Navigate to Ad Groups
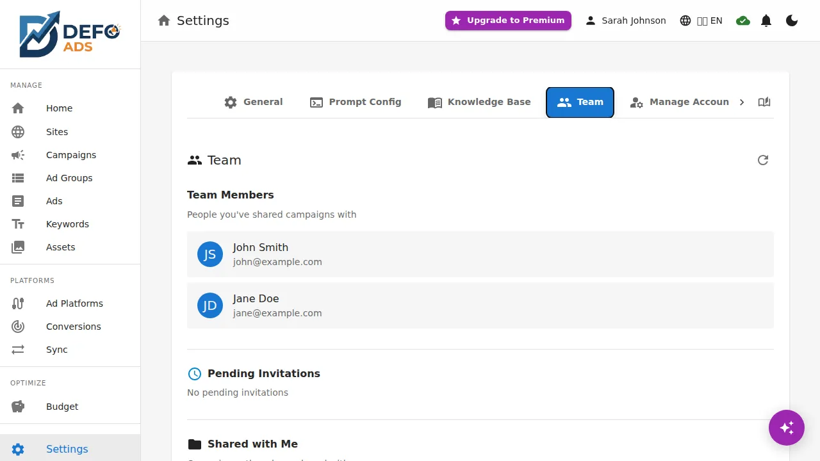The image size is (820, 461). [x=70, y=178]
